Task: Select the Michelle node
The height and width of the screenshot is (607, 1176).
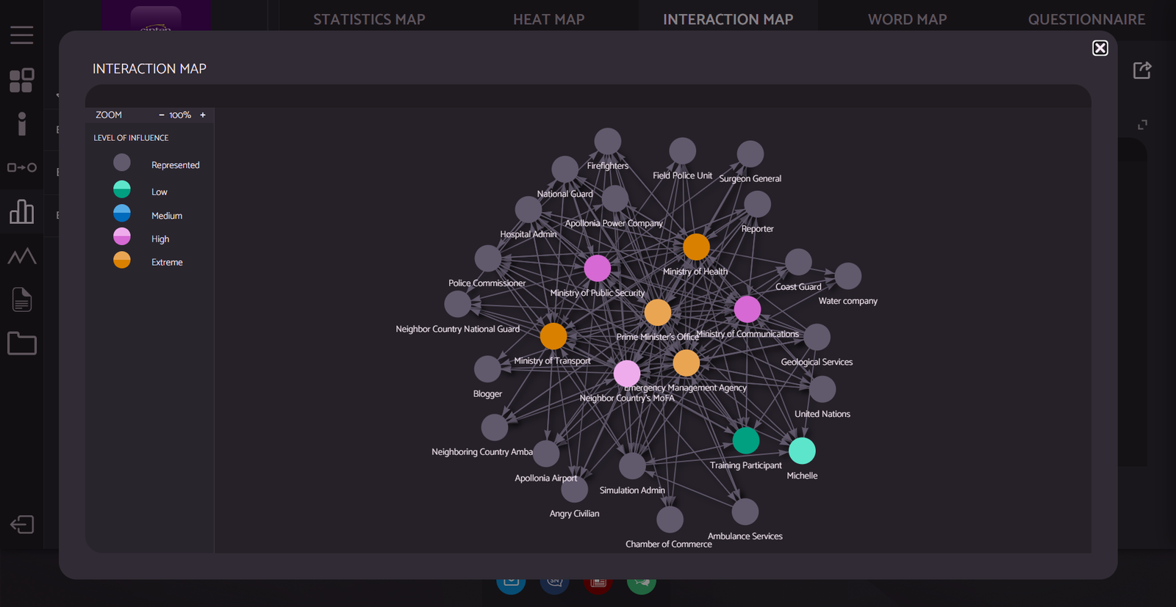Action: tap(803, 451)
